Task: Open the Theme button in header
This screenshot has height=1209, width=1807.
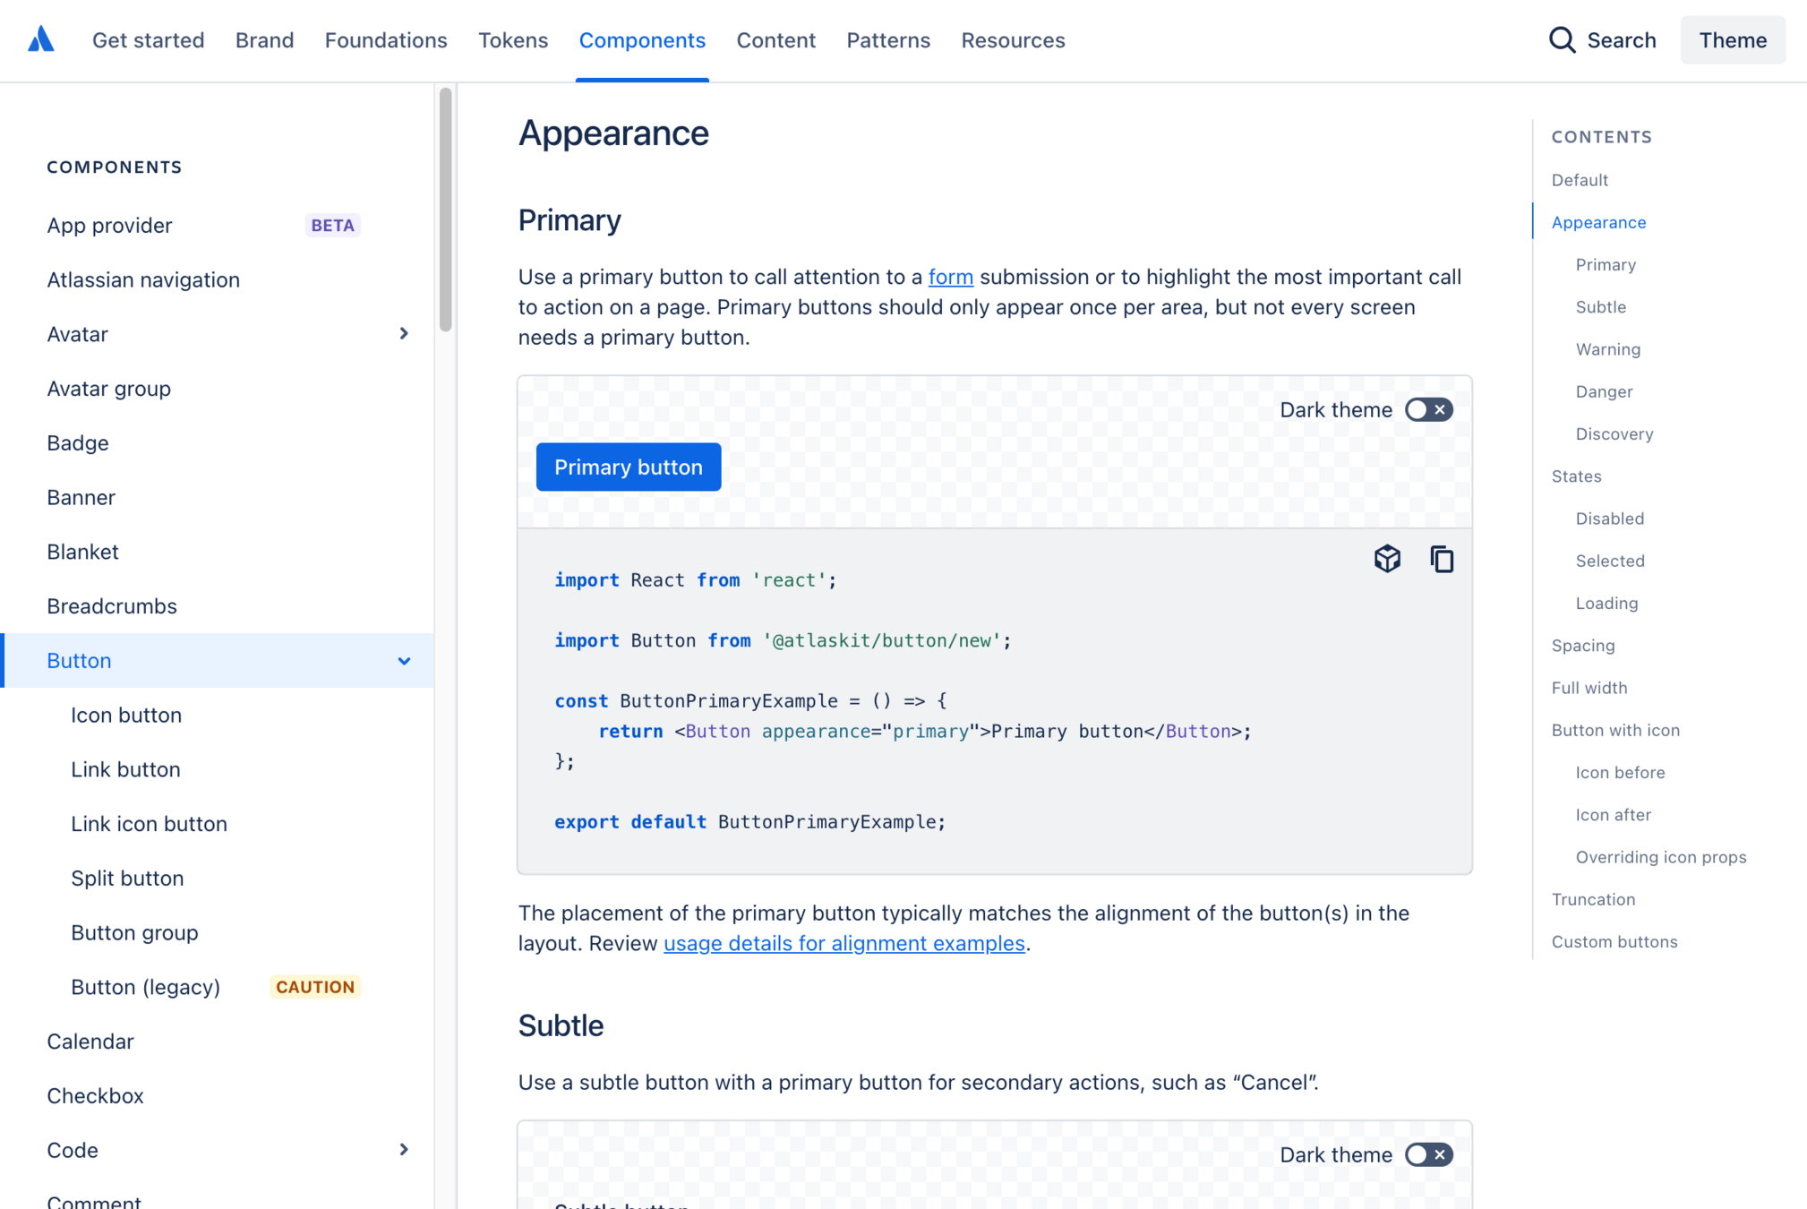Action: pyautogui.click(x=1732, y=40)
